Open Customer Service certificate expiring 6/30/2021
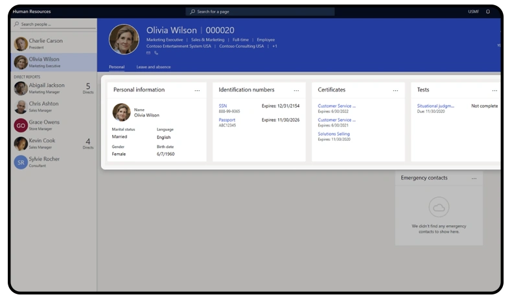 (336, 120)
